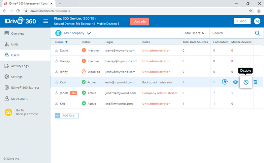Reload the page in the browser
This screenshot has height=163, width=264.
tap(18, 11)
